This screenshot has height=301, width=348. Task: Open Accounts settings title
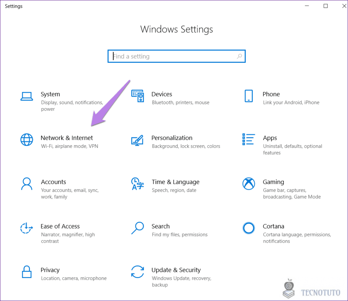coord(54,182)
